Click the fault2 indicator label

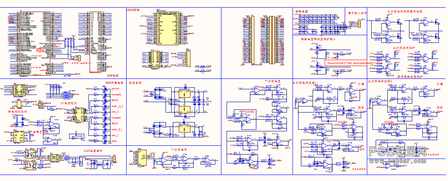pos(115,99)
